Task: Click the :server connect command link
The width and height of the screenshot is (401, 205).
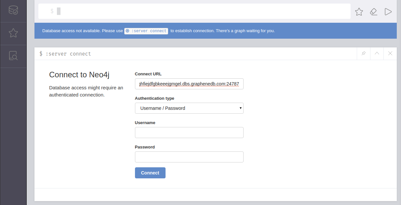Action: pyautogui.click(x=146, y=31)
